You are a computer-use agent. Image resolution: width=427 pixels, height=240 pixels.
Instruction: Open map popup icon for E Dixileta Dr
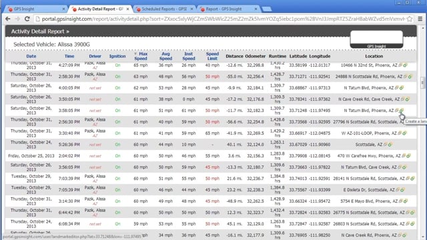pyautogui.click(x=398, y=190)
